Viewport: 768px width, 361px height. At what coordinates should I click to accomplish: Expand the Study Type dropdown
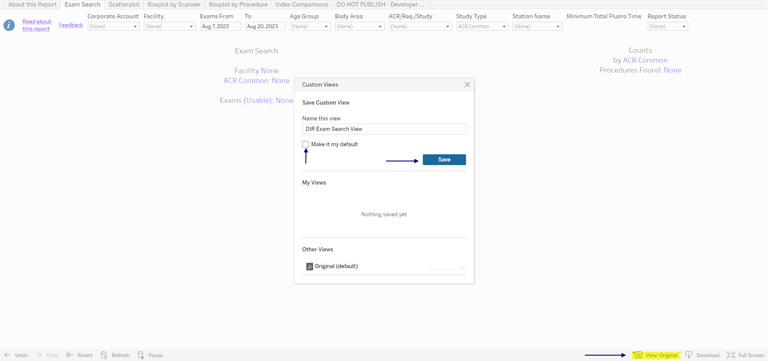(x=482, y=26)
